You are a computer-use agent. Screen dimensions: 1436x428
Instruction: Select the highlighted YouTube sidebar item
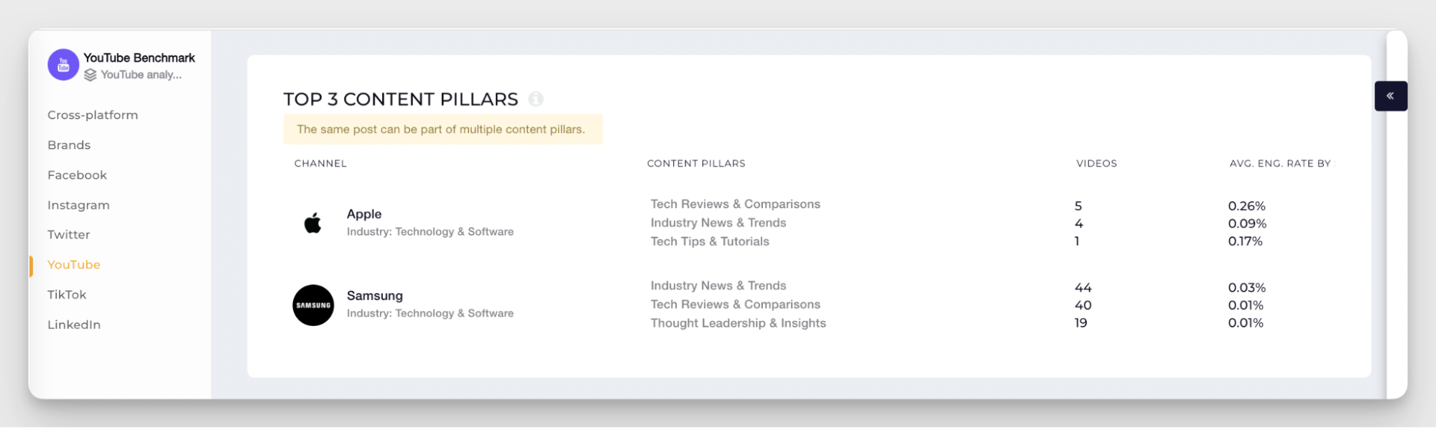73,264
